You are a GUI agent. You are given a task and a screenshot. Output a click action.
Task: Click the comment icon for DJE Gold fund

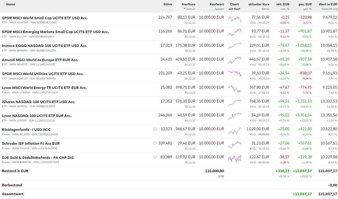pos(155,157)
